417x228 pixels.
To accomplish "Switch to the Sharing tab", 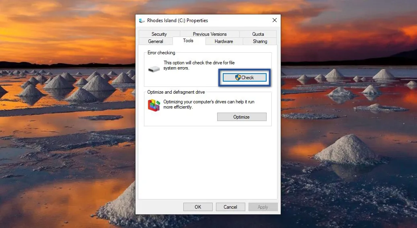I will pos(260,41).
